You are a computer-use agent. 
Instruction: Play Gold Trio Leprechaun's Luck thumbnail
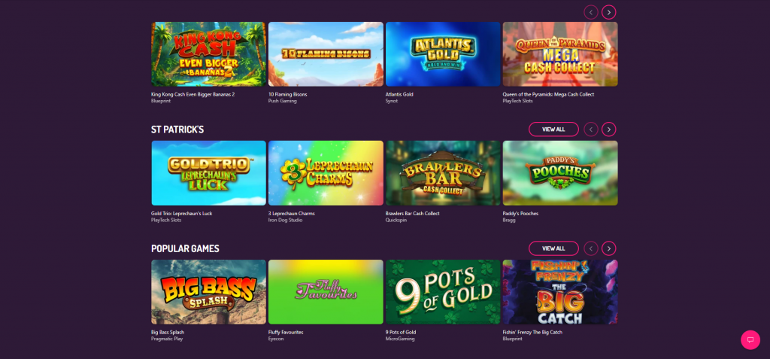pos(209,173)
